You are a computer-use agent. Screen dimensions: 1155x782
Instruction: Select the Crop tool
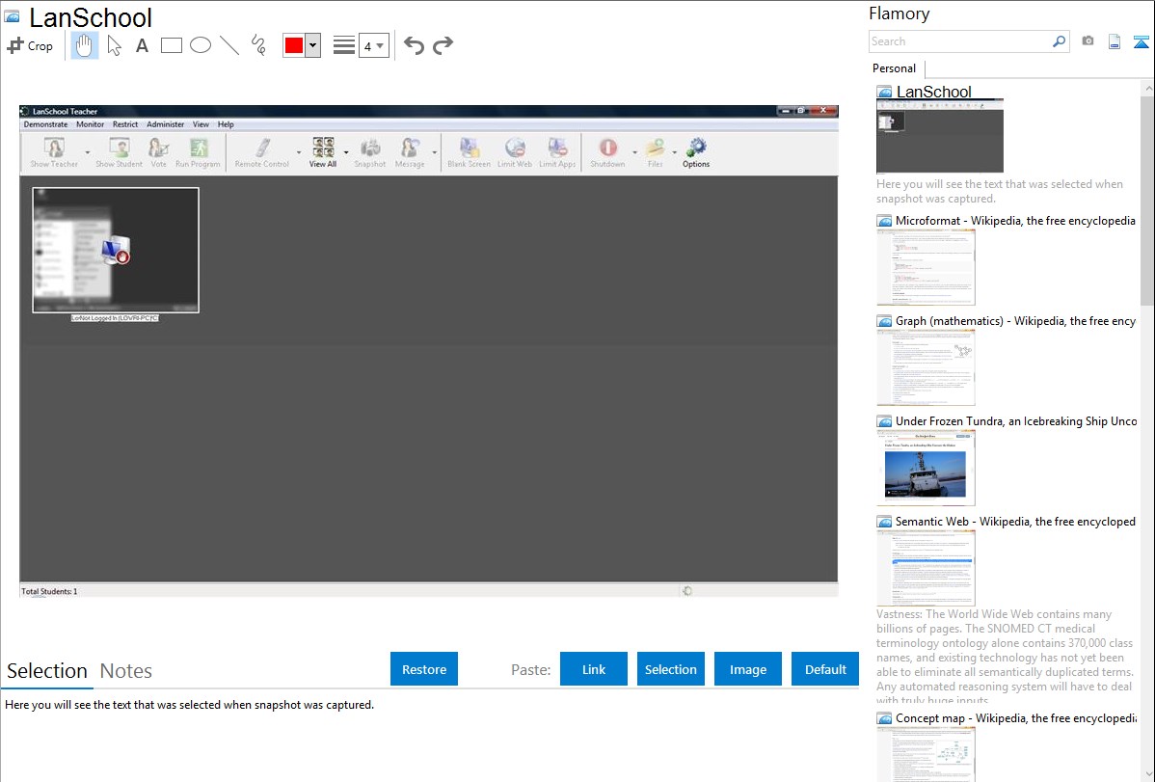point(30,45)
